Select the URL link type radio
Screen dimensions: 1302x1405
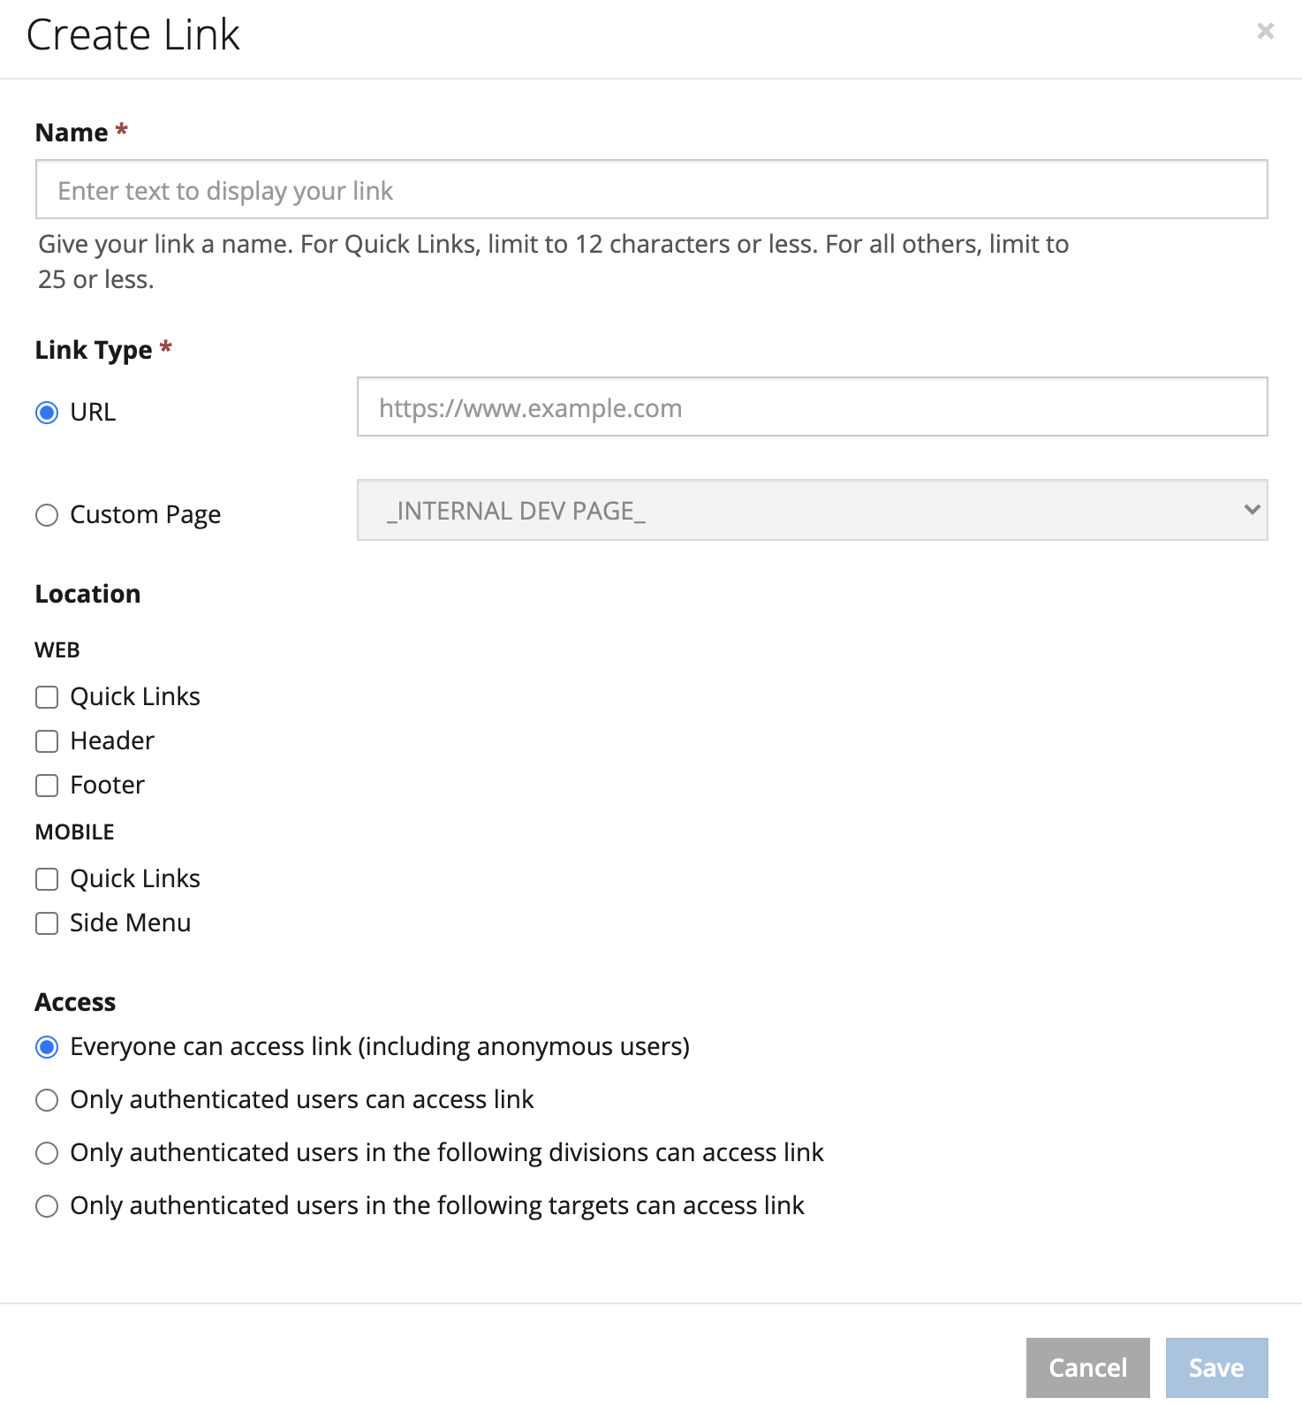[x=47, y=413]
